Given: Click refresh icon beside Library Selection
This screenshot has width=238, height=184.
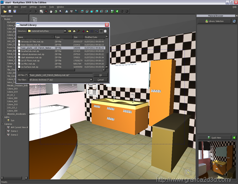Looking at the screenshot, I should 234,21.
